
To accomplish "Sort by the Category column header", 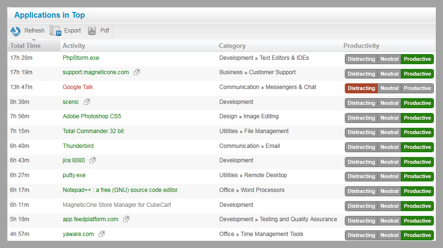I will (x=232, y=46).
